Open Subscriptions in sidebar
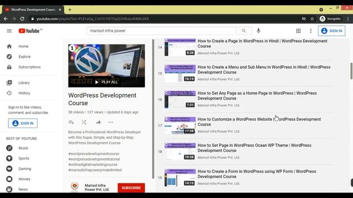353x198 pixels. [x=29, y=67]
